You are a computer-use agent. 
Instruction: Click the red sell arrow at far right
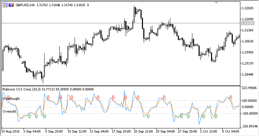[231, 97]
